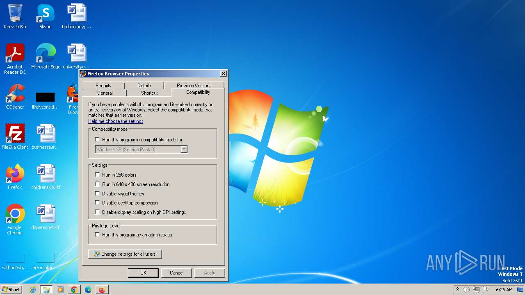Open businessesr... Word document
This screenshot has width=525, height=295.
tap(46, 136)
